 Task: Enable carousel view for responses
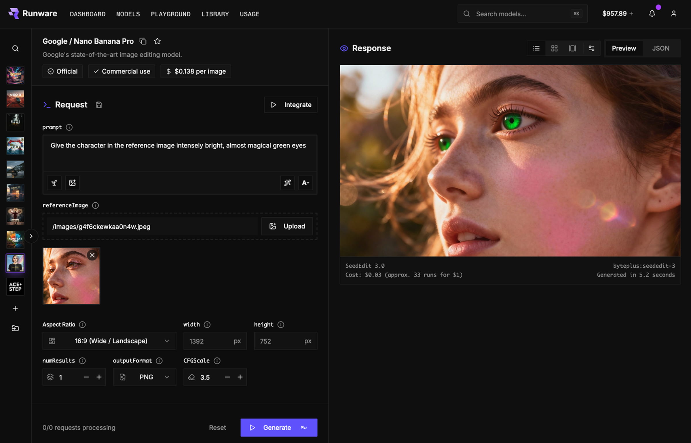[573, 48]
